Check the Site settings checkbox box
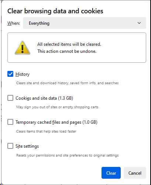The image size is (151, 185). tap(10, 146)
